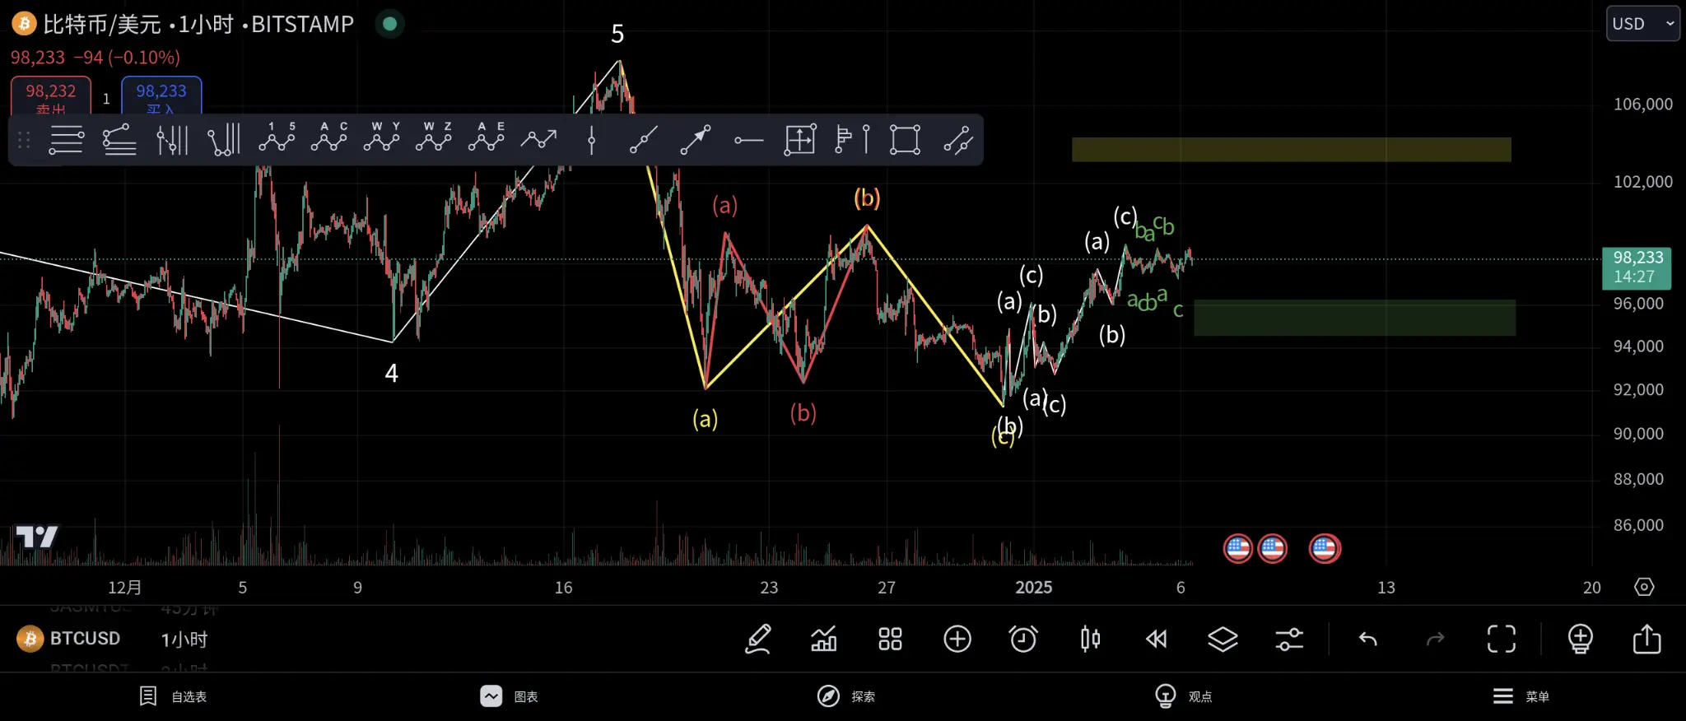
Task: Open the 观点 ideas tab
Action: click(x=1183, y=696)
